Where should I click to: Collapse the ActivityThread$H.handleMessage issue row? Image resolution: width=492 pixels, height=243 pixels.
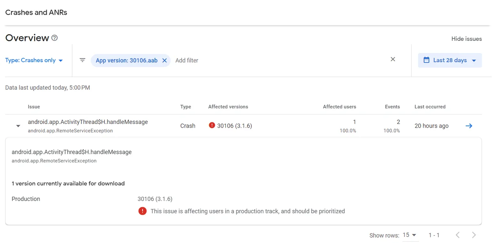tap(18, 126)
